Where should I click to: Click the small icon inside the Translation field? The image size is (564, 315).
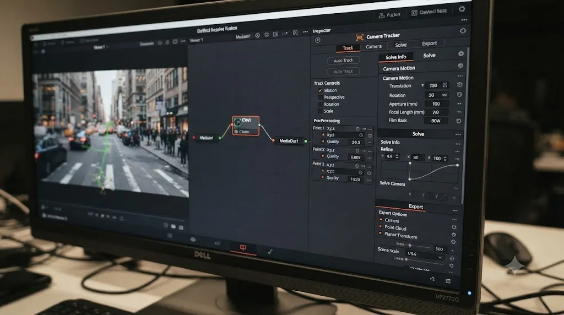[x=445, y=85]
